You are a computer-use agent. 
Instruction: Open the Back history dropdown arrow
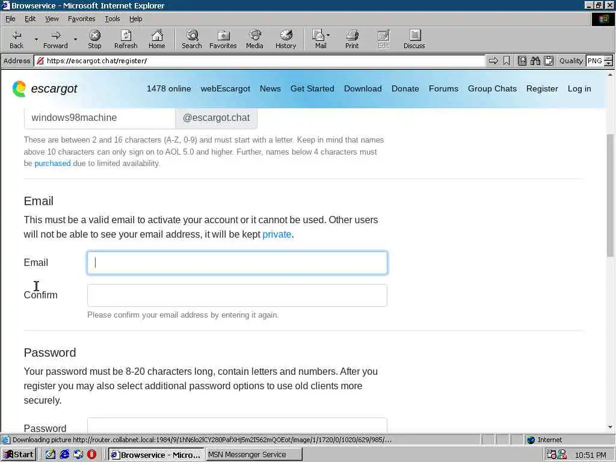pos(36,40)
